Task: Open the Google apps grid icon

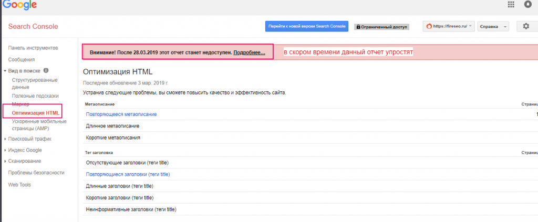Action: pos(511,5)
